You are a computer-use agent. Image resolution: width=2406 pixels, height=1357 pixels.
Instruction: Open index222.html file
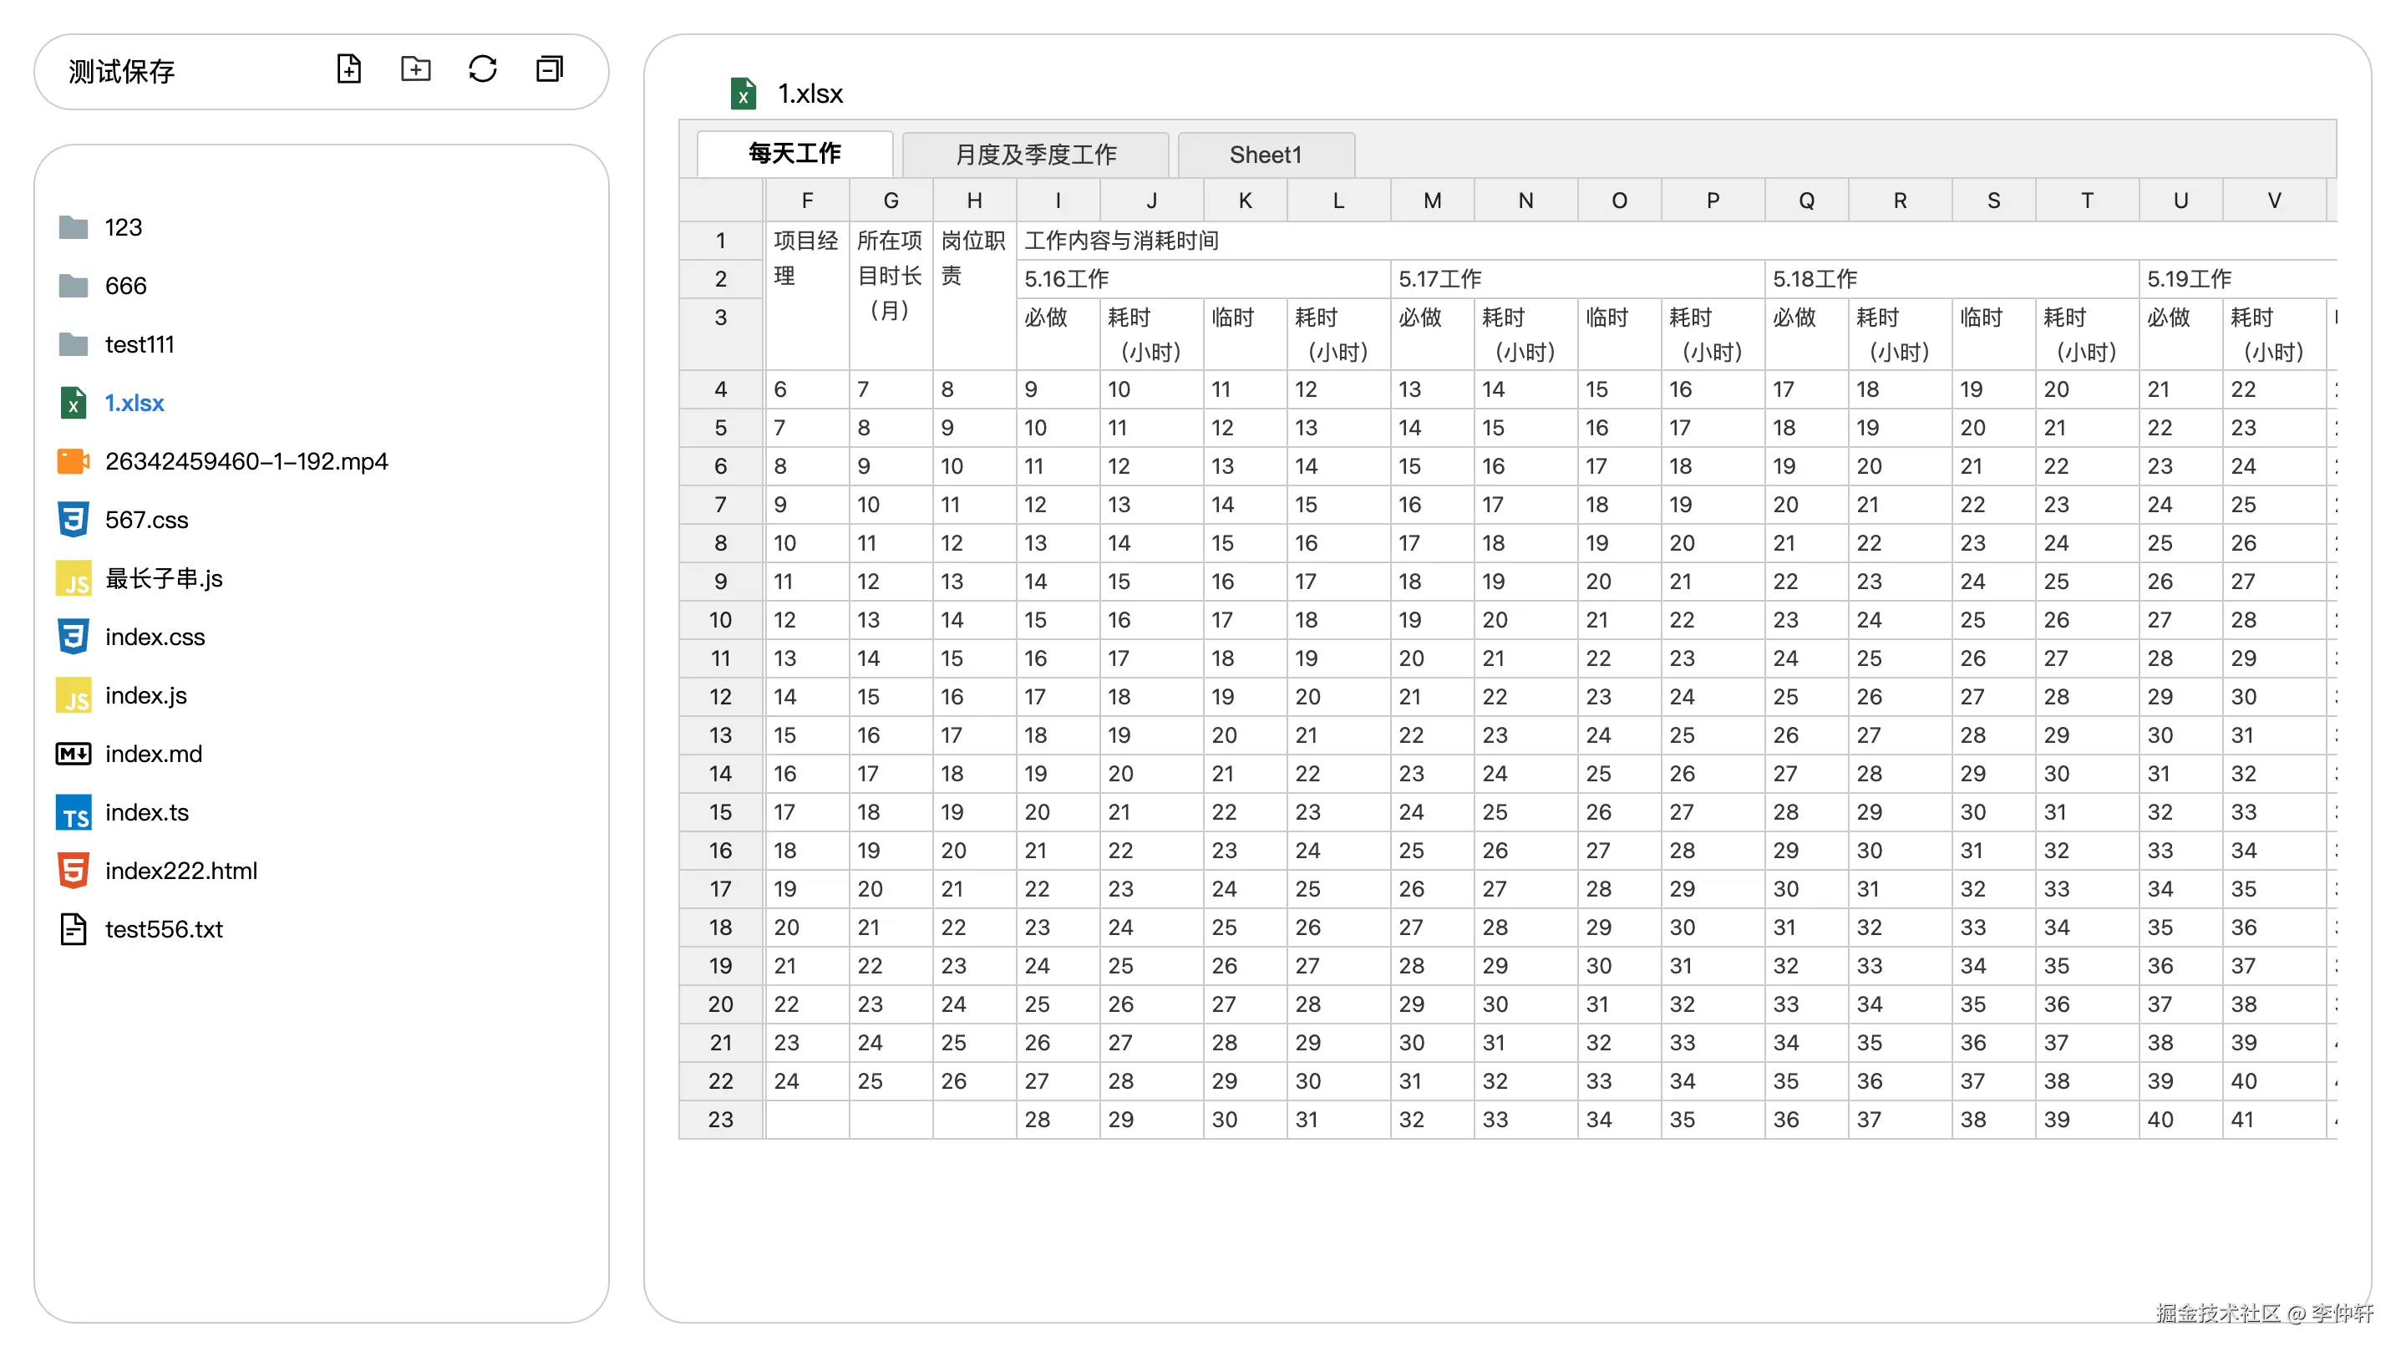tap(180, 871)
